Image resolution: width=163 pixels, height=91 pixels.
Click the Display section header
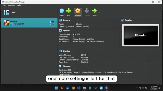(x=66, y=51)
